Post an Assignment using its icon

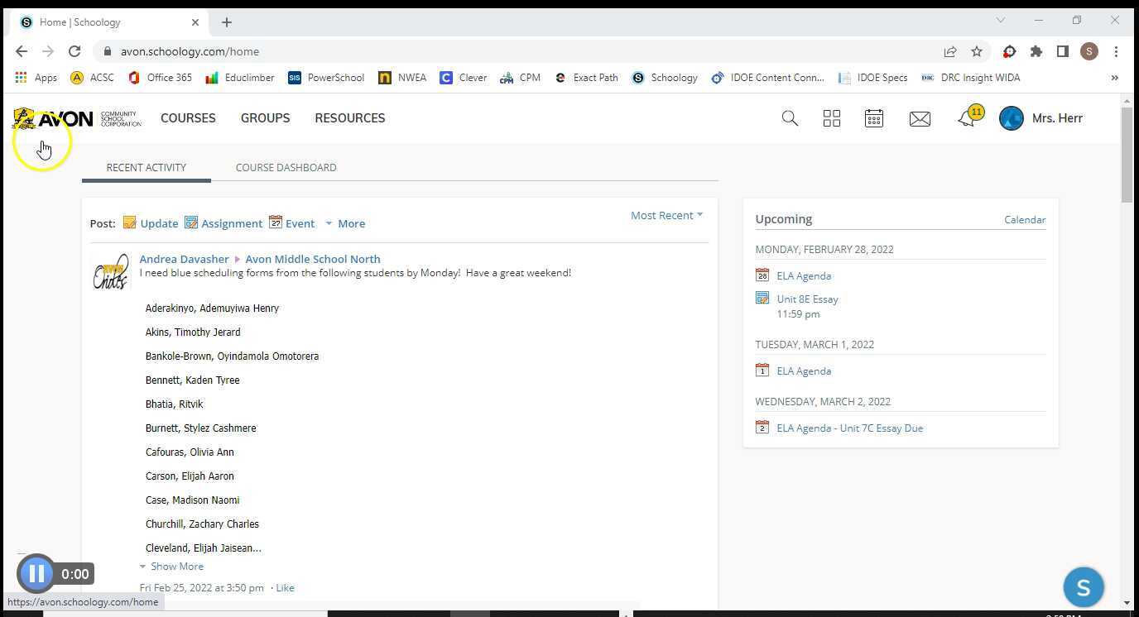tap(192, 222)
